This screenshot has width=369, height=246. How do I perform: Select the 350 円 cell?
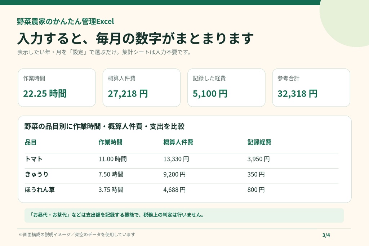[256, 174]
